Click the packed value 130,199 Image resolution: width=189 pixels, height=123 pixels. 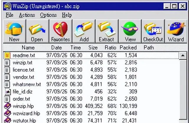point(128,106)
